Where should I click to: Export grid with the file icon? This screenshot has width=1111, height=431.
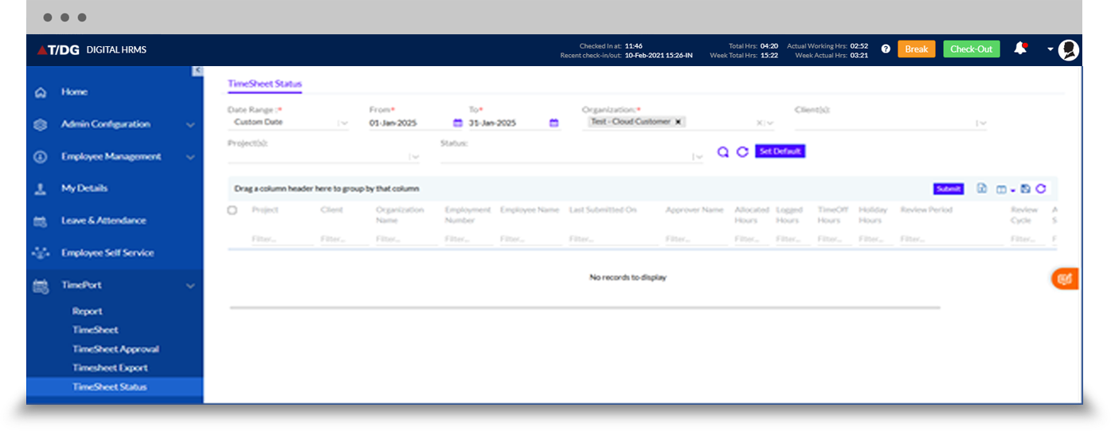click(982, 189)
